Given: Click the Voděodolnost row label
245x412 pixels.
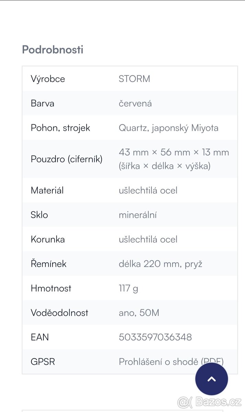Looking at the screenshot, I should coord(59,313).
